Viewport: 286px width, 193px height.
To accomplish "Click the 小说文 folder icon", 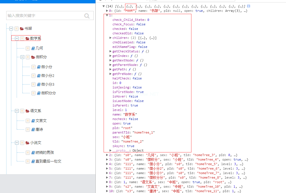I will point(27,143).
